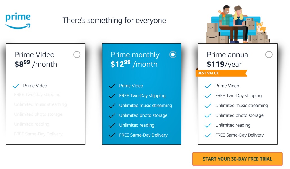Click the Amazon Prime logo
This screenshot has height=169, width=290.
click(x=18, y=21)
